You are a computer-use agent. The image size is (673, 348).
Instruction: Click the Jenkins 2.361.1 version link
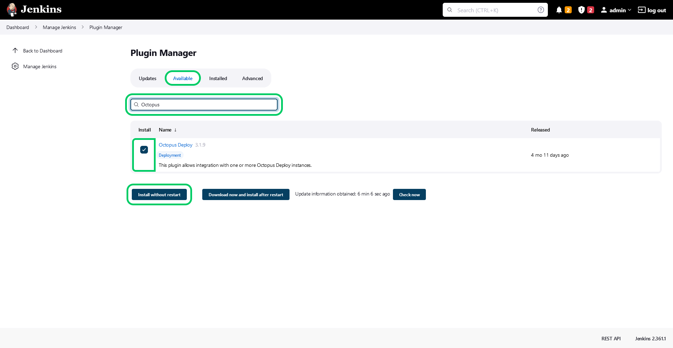point(650,339)
